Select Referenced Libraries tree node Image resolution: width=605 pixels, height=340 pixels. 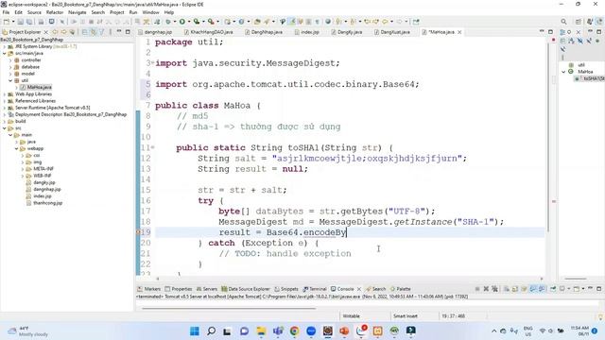(x=31, y=101)
